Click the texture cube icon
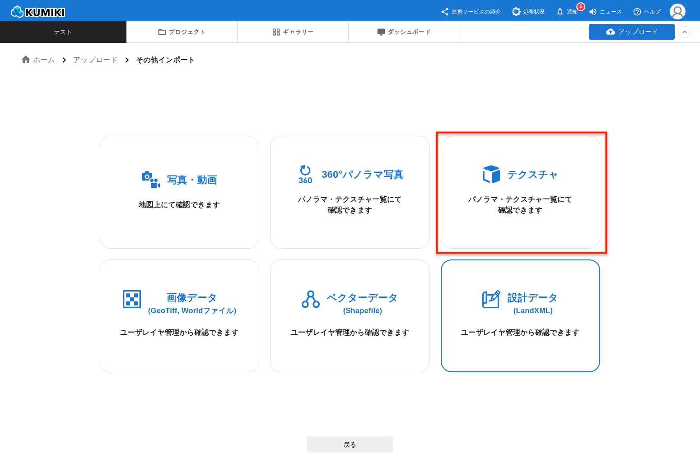This screenshot has height=467, width=700. tap(491, 174)
